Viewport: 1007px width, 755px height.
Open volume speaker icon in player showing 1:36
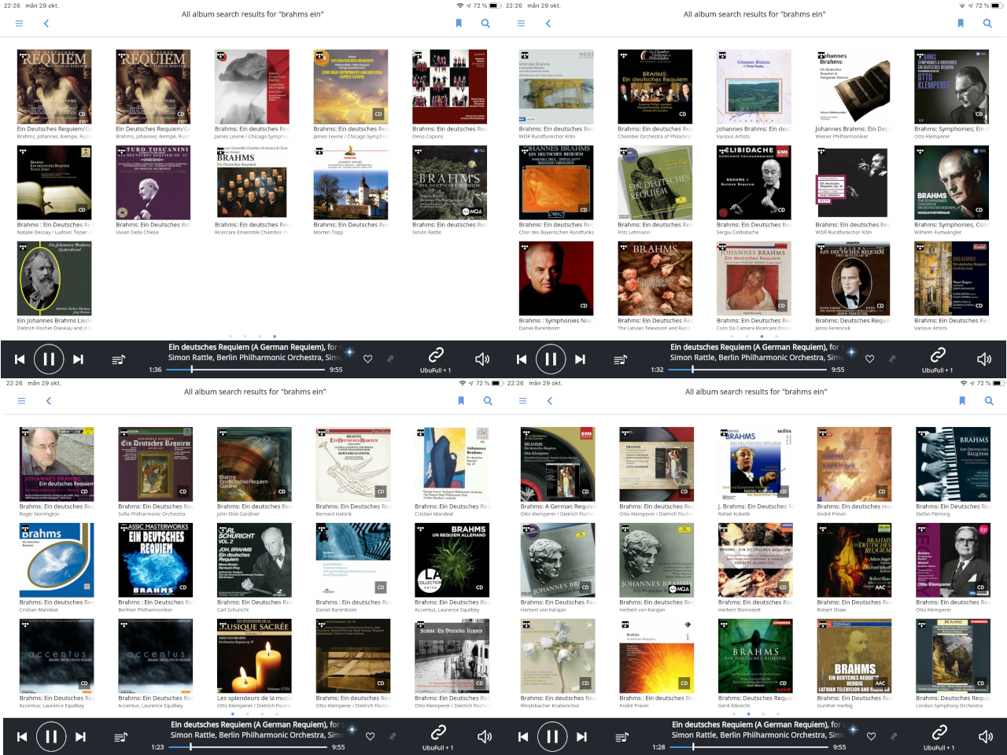click(482, 359)
